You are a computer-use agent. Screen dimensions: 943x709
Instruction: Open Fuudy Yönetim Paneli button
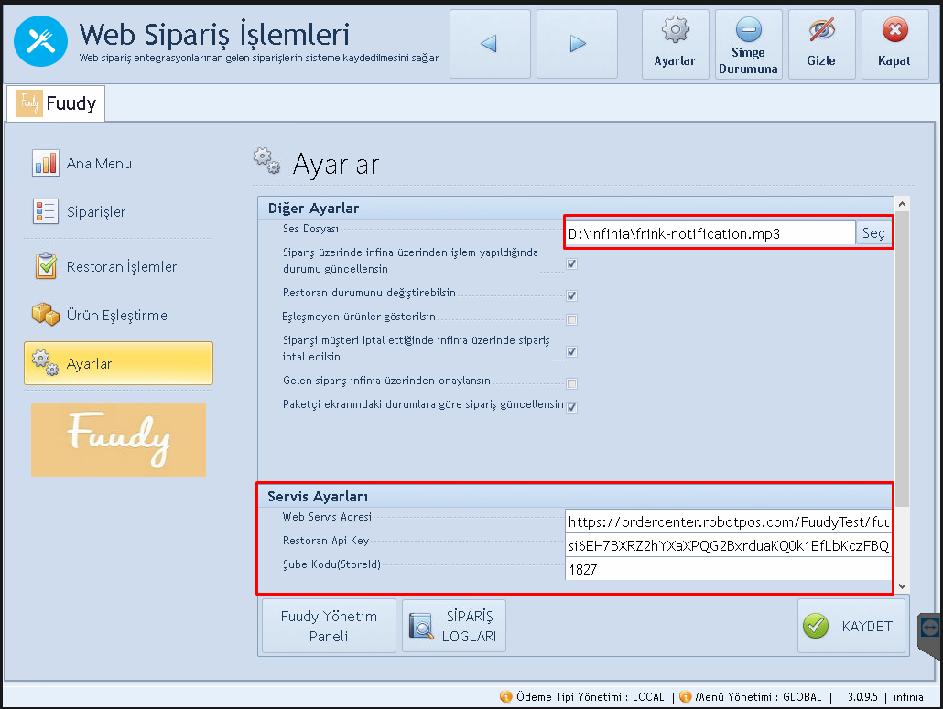(x=329, y=626)
